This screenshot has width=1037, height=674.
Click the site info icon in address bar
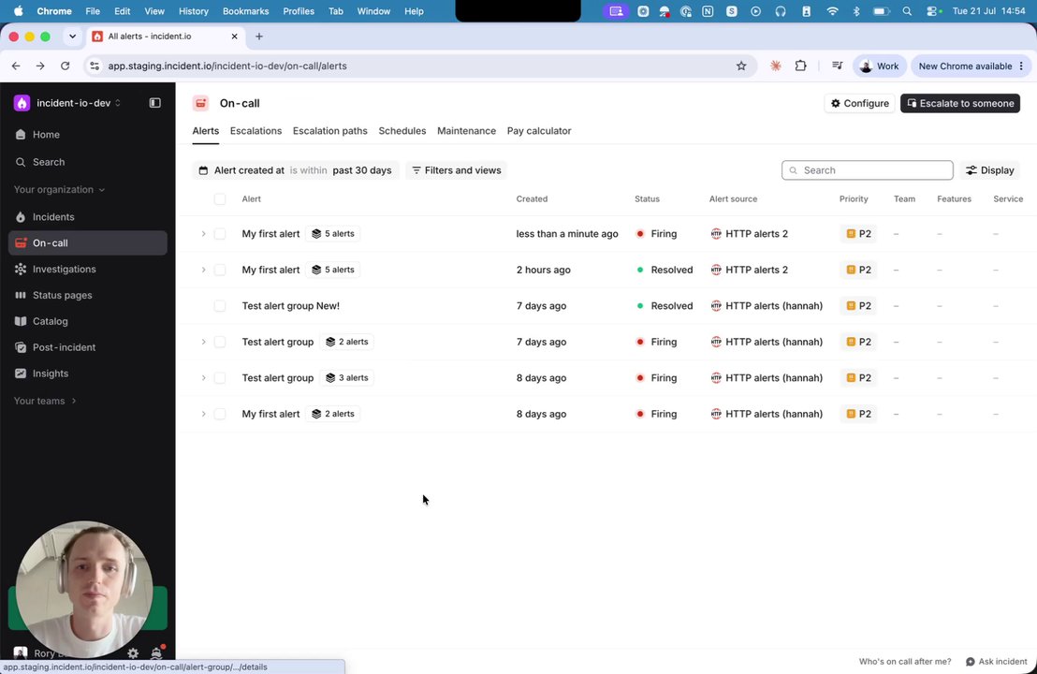[x=95, y=66]
